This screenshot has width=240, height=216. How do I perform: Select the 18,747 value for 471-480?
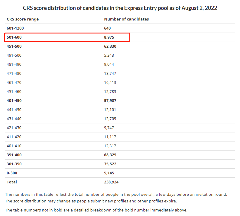110,74
